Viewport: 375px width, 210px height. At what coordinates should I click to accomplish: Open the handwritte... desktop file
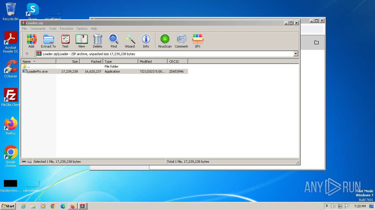coord(11,186)
